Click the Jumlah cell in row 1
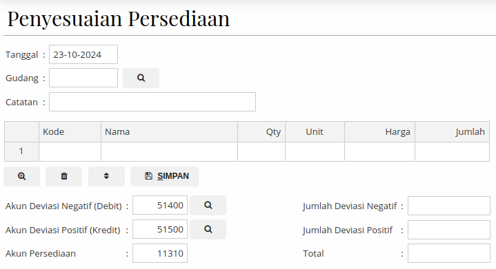This screenshot has width=496, height=269. (x=452, y=151)
